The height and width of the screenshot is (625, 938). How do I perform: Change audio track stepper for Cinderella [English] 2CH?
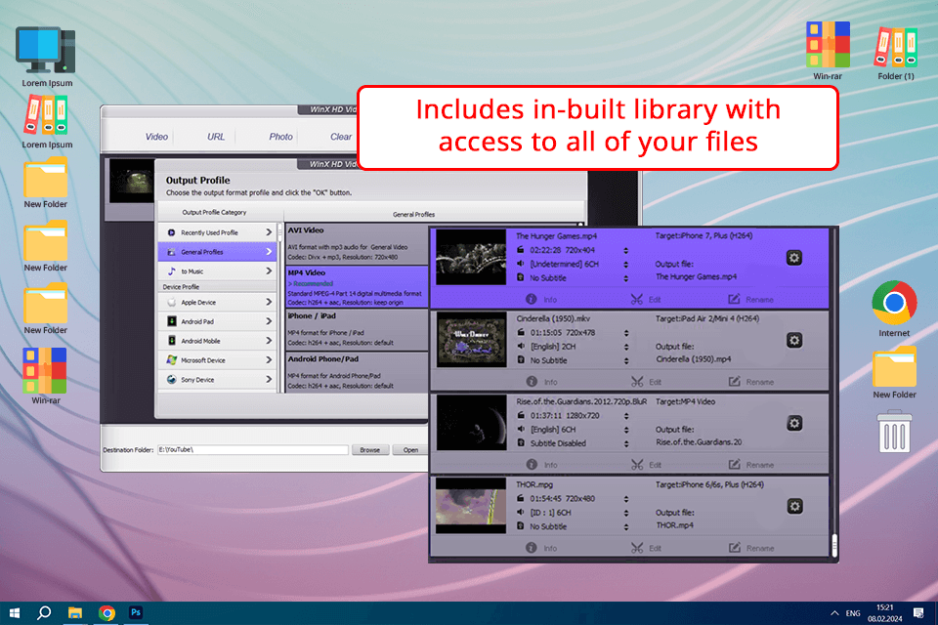point(625,347)
